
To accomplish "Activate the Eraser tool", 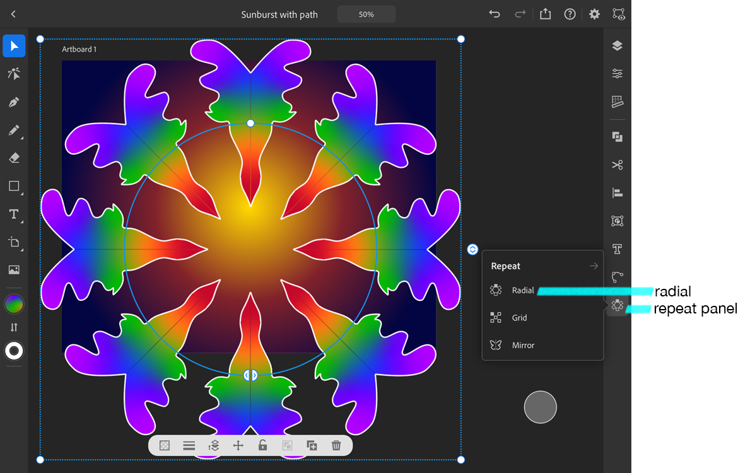I will click(14, 157).
